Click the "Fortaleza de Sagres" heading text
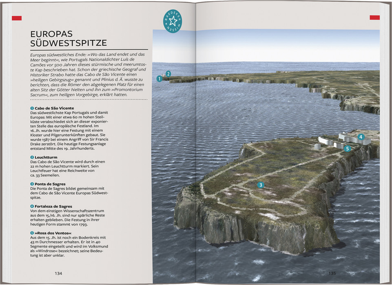Viewport: 392px width, 285px height. (x=54, y=206)
